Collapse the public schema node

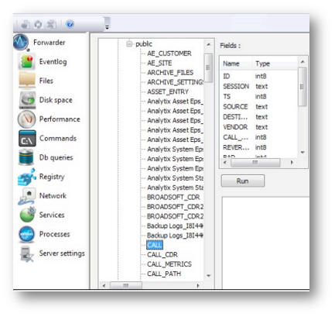click(x=129, y=44)
